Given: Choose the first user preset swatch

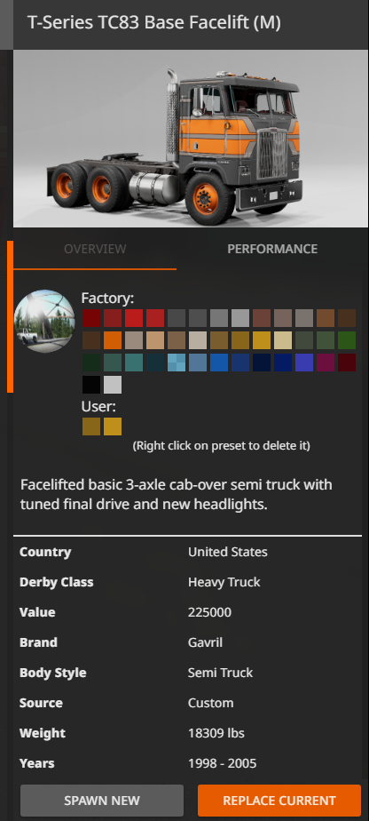Looking at the screenshot, I should click(x=91, y=426).
